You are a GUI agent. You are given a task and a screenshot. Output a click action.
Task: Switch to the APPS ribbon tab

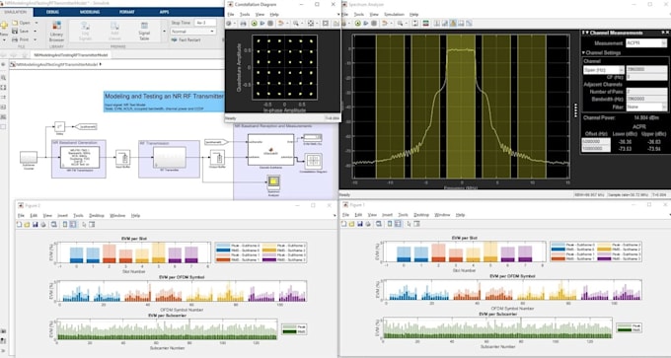pos(164,12)
